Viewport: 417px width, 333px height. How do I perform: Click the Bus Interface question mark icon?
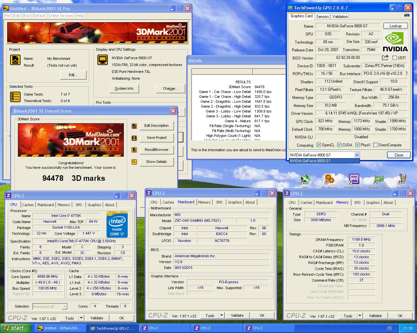pyautogui.click(x=406, y=73)
